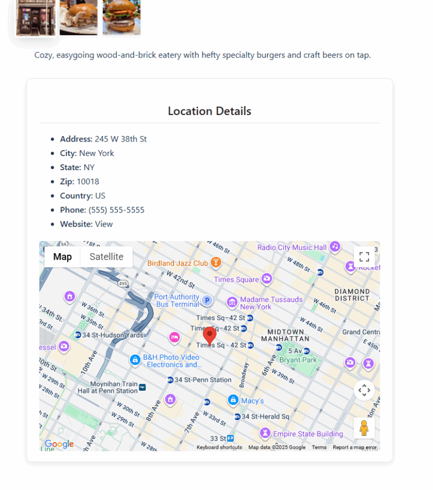Open Keyboard shortcuts on the map
433x490 pixels.
coord(219,447)
